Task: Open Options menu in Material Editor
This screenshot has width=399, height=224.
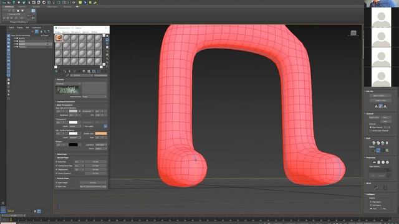Action: 86,32
